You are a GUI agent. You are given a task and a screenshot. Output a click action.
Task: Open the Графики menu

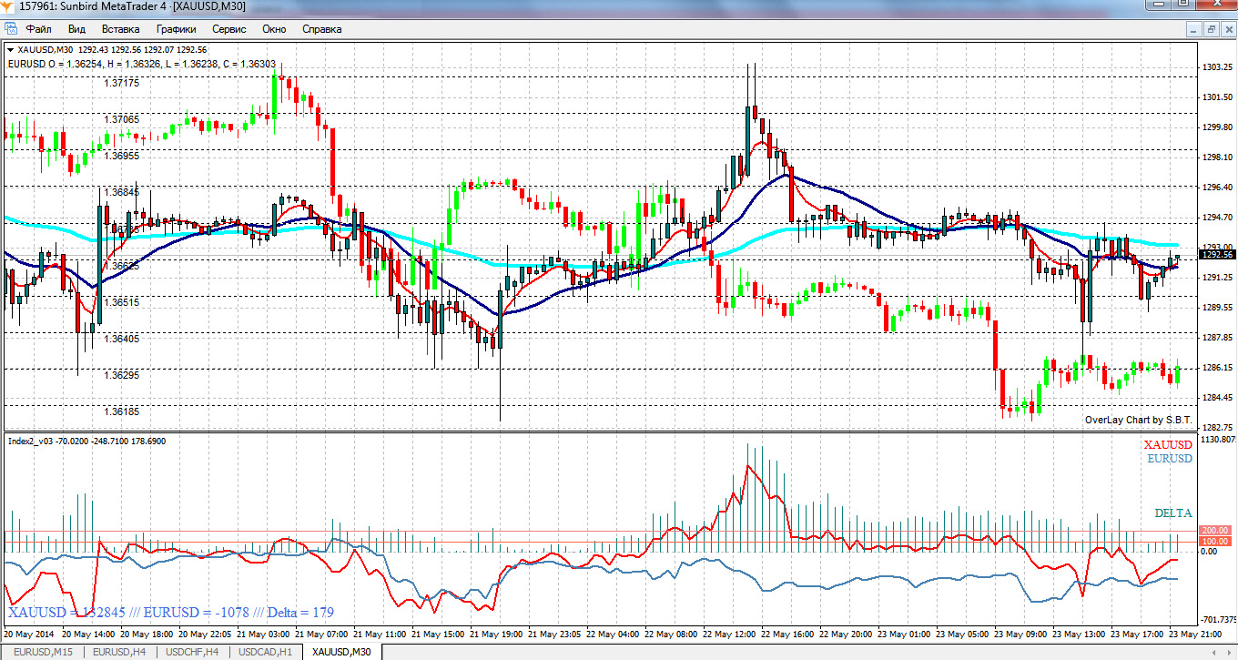[175, 29]
